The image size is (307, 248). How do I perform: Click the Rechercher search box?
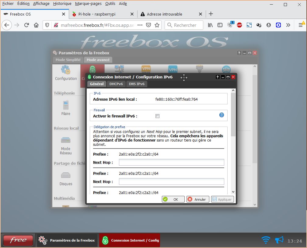pyautogui.click(x=184, y=25)
